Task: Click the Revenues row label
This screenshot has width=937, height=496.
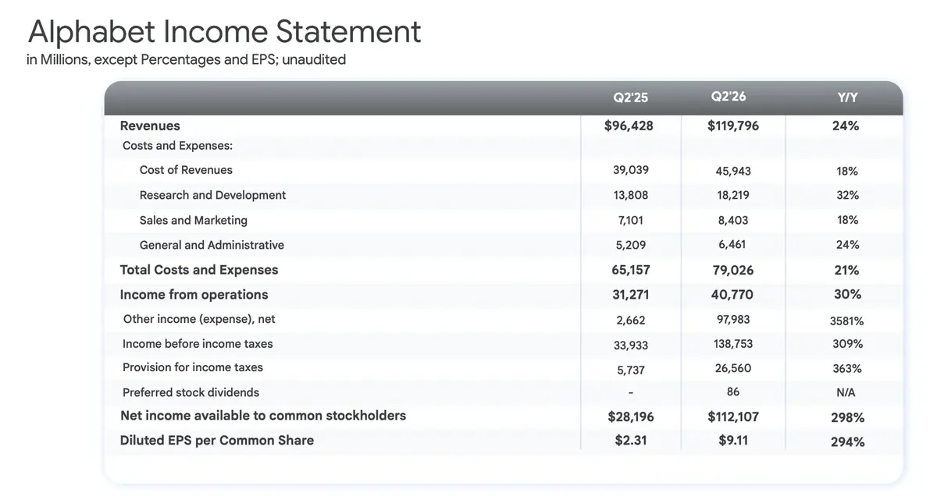Action: 150,126
